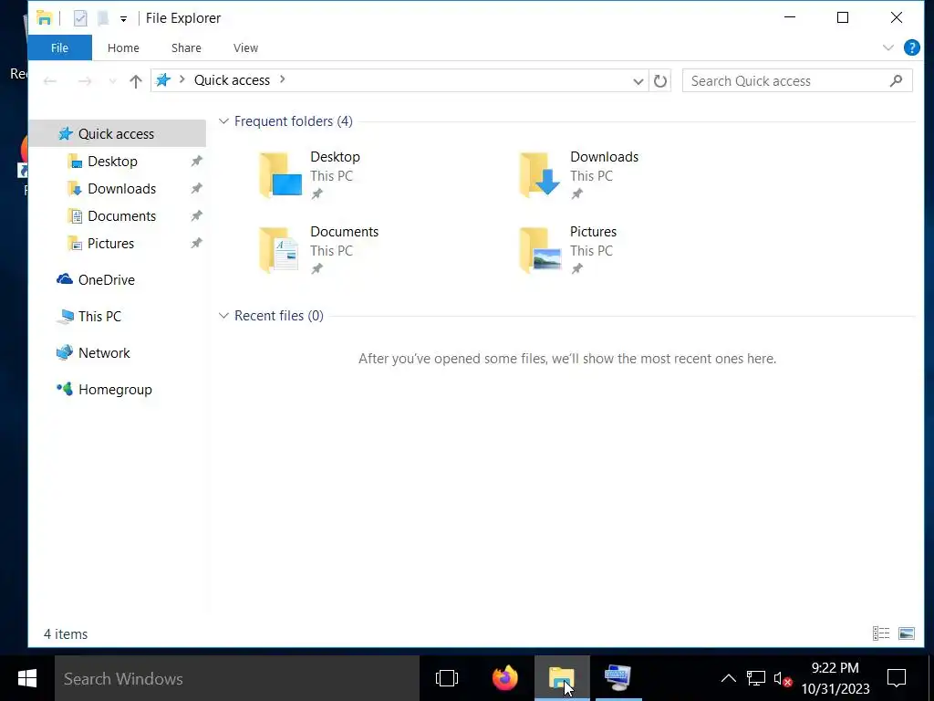Show hidden system tray icons
The width and height of the screenshot is (934, 701).
pos(729,678)
